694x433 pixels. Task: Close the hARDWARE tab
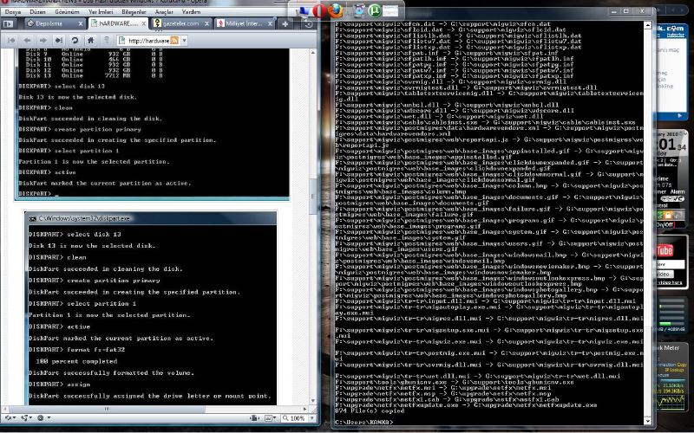pyautogui.click(x=144, y=23)
